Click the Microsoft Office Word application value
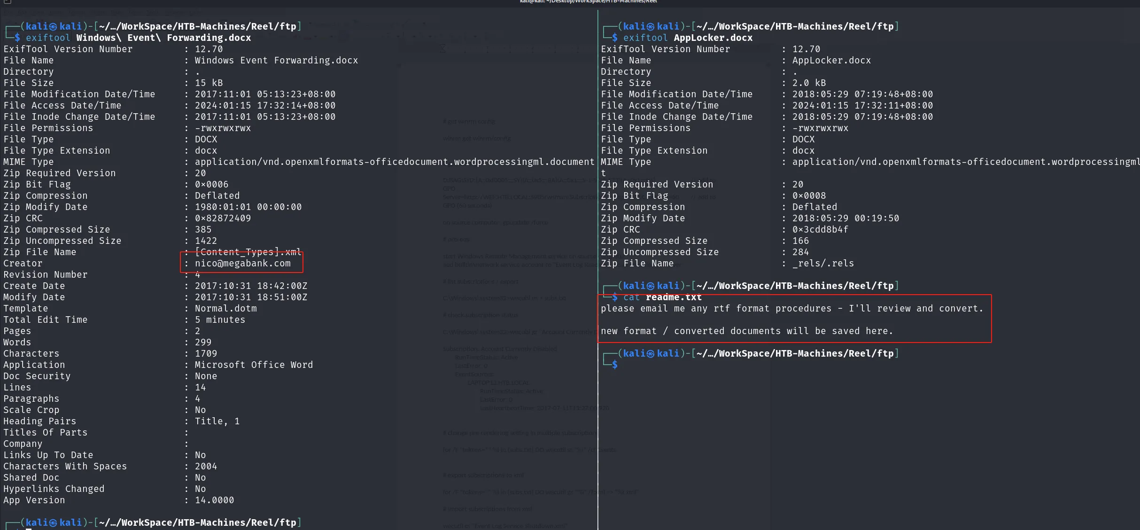 click(x=254, y=365)
